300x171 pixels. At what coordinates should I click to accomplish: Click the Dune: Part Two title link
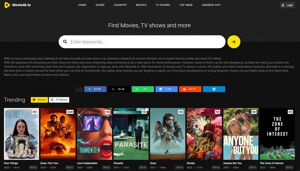coord(49,163)
